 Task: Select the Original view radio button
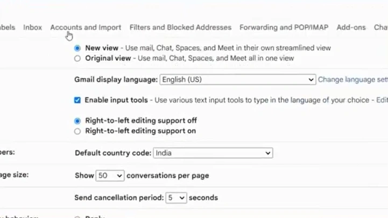pos(77,59)
